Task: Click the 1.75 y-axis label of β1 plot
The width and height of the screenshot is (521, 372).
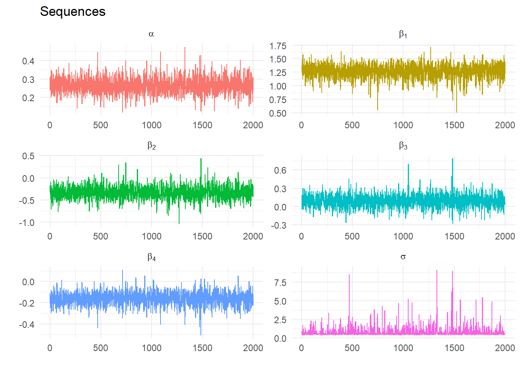Action: [278, 46]
